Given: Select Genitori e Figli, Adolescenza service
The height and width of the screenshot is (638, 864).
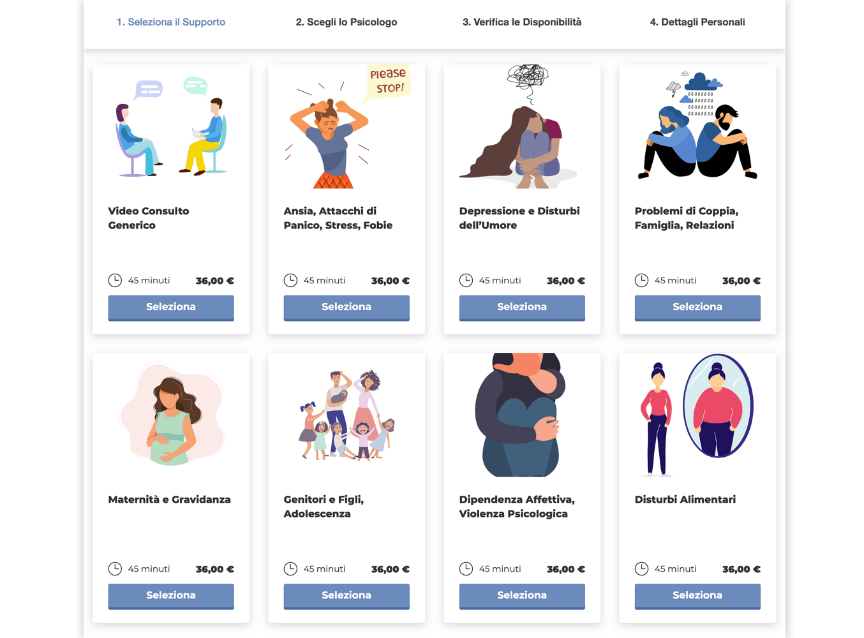Looking at the screenshot, I should click(346, 596).
